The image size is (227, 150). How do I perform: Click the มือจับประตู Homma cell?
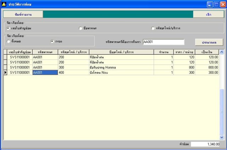[121, 67]
